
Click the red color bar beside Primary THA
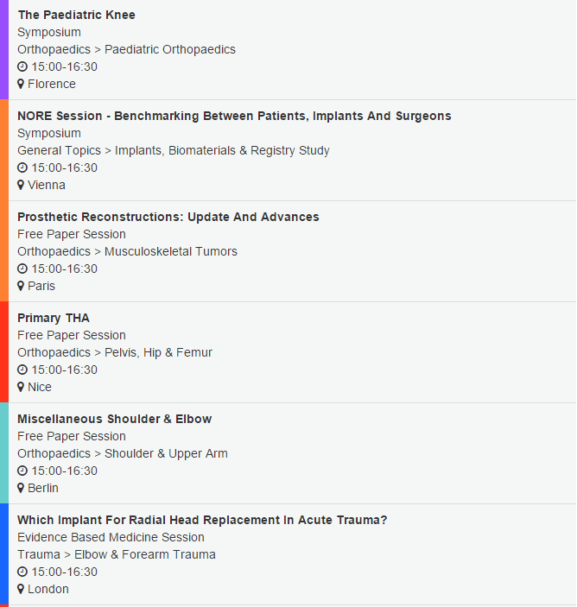click(x=4, y=352)
